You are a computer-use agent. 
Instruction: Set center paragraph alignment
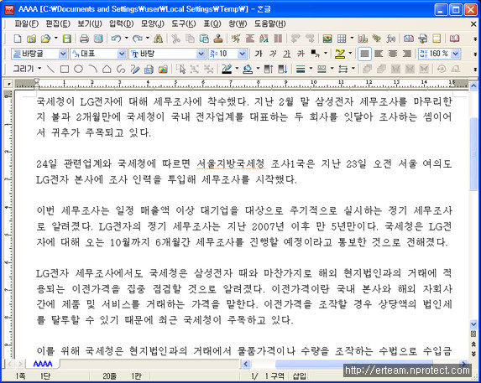coord(393,54)
